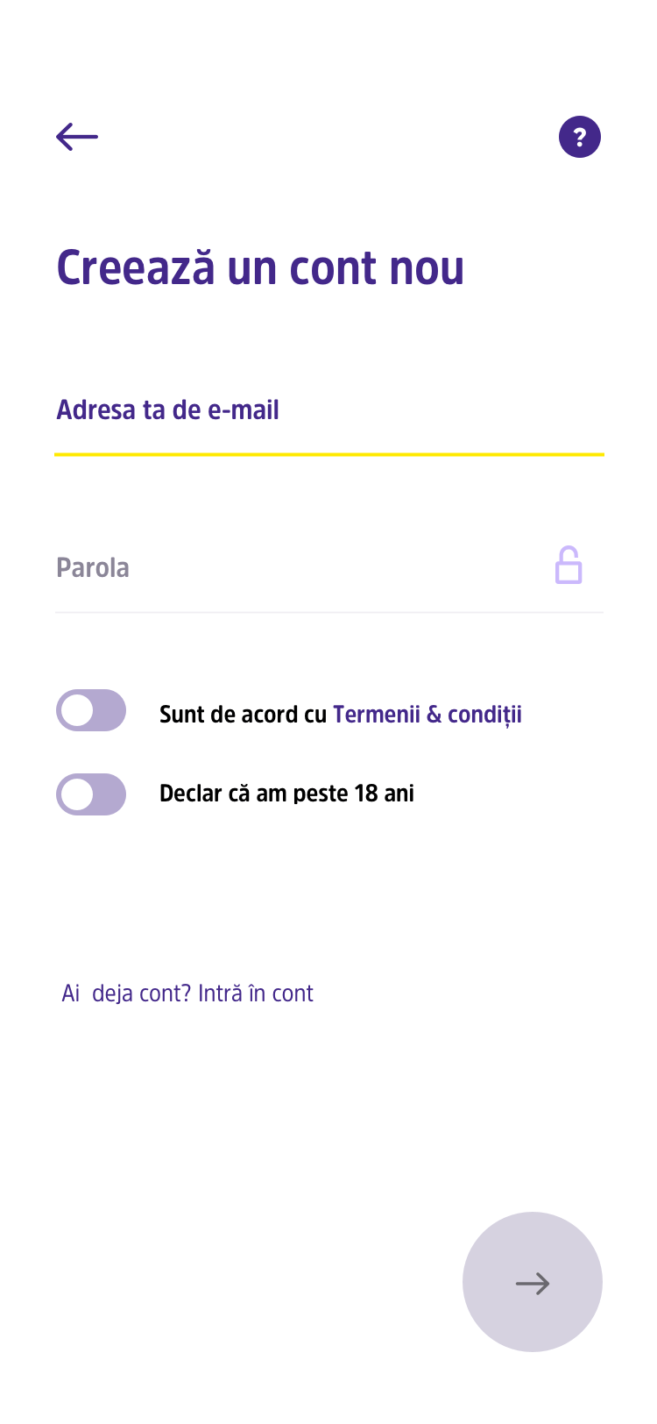Click the Declar că am peste 18 ani label
The width and height of the screenshot is (657, 1424).
pyautogui.click(x=286, y=794)
